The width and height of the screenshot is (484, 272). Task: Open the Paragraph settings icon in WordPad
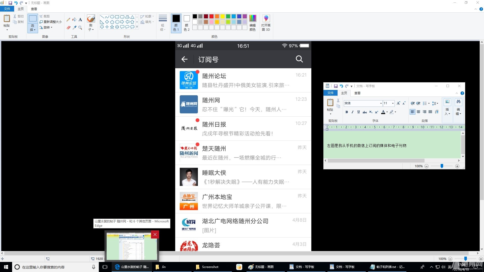[437, 112]
